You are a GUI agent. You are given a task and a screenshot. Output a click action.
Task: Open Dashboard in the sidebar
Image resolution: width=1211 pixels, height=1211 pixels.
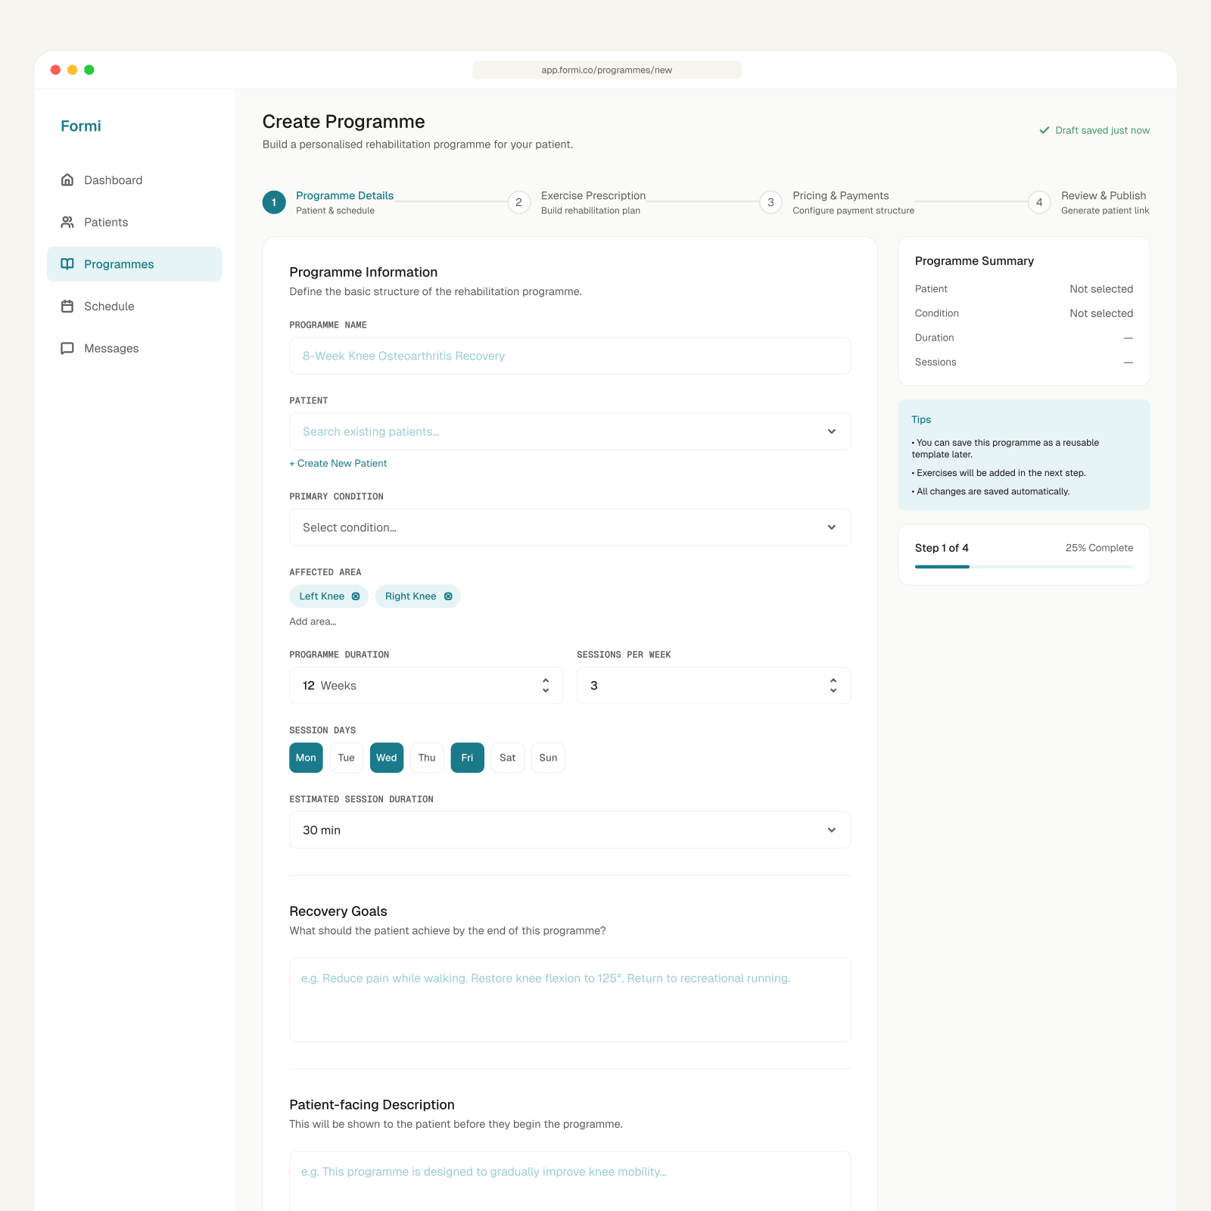click(x=135, y=180)
